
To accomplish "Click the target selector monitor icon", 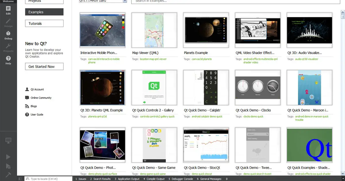I will [8, 141].
